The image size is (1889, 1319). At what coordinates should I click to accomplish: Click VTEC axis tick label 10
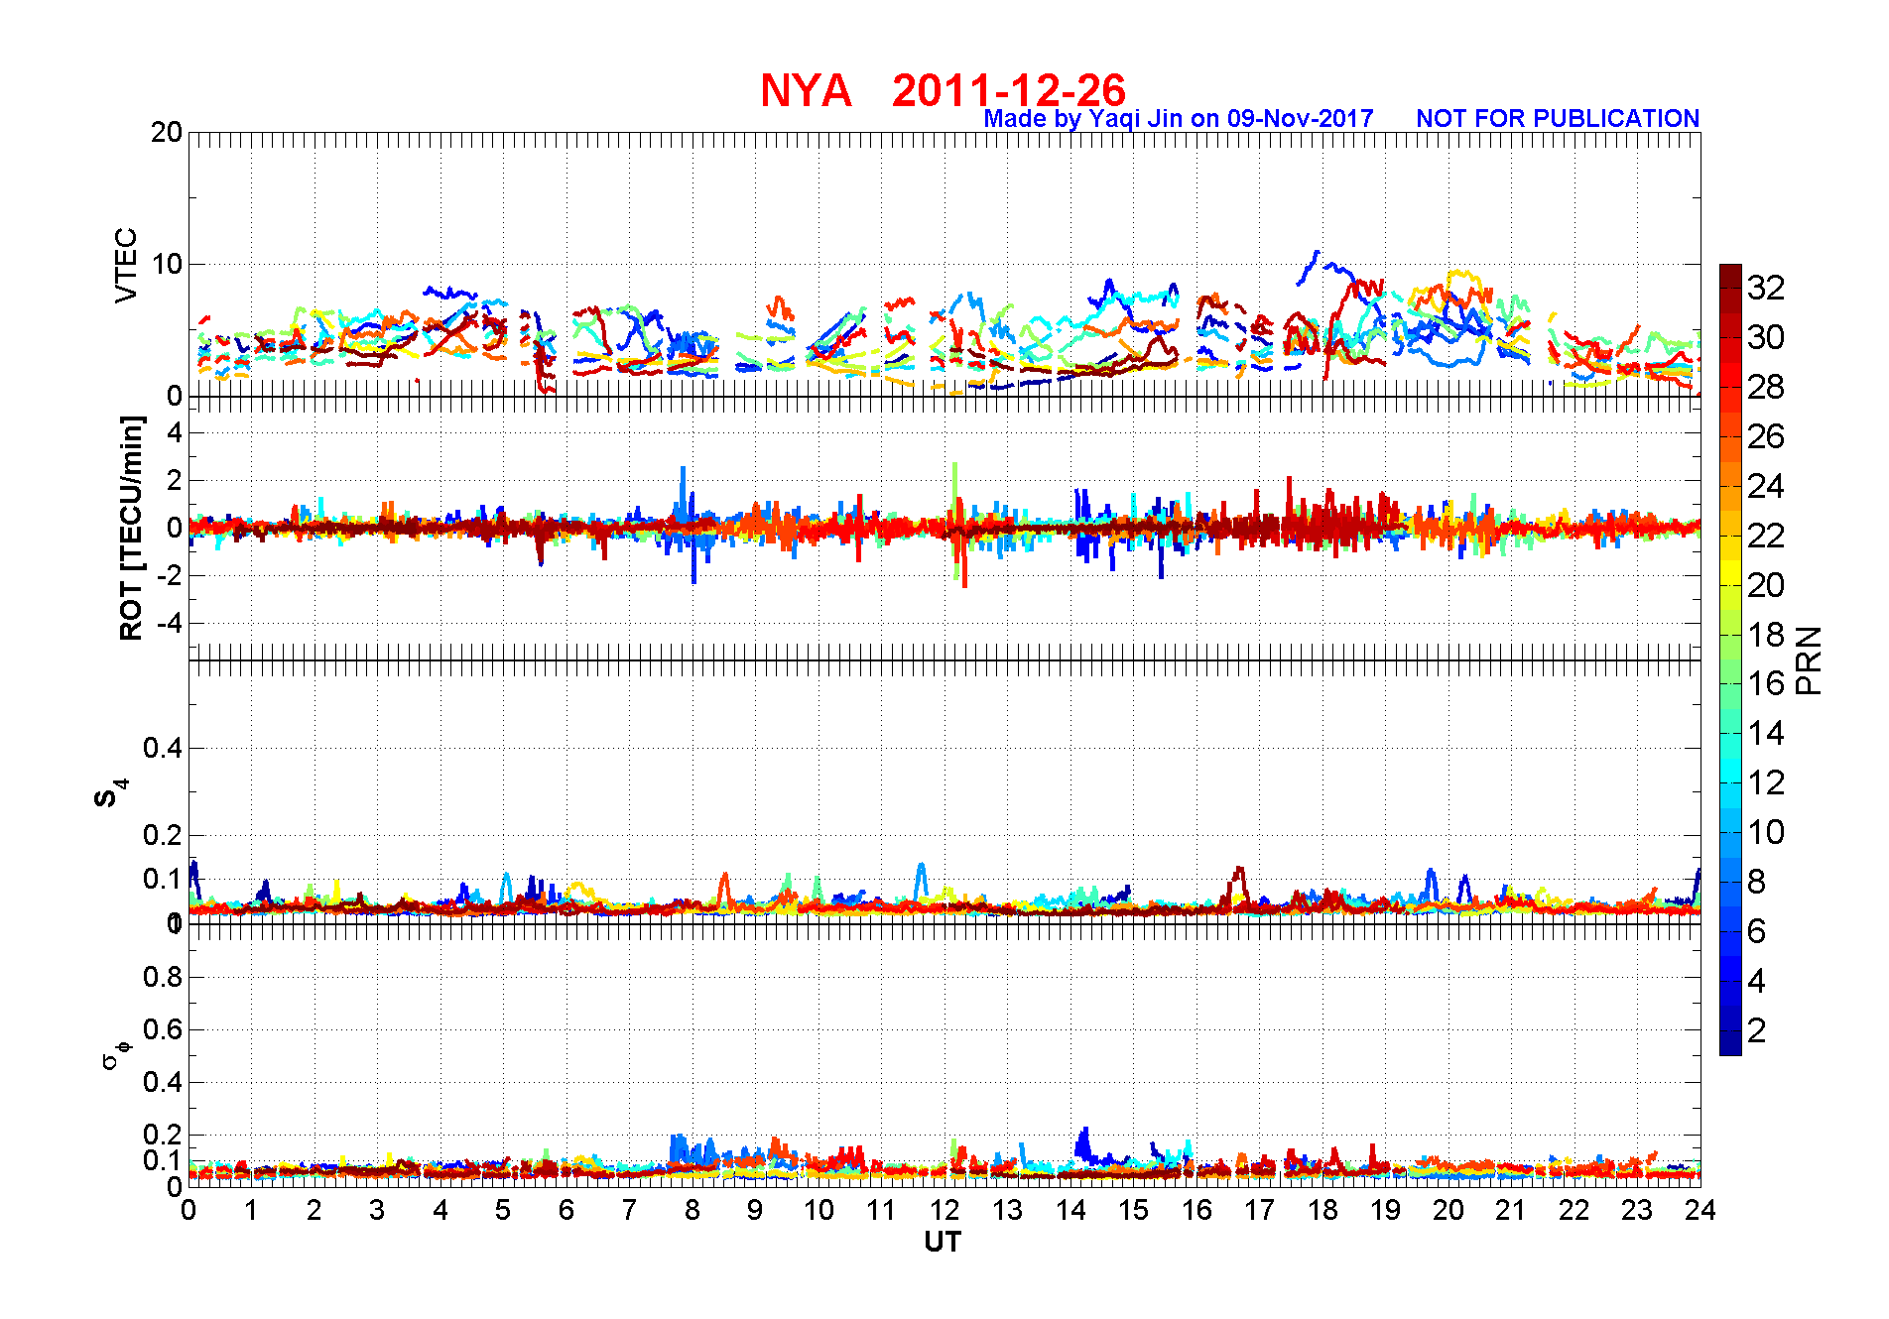(167, 264)
